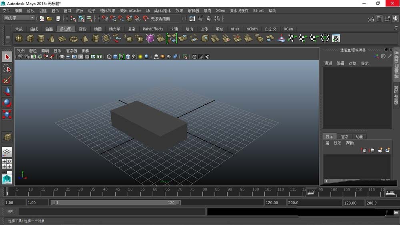Viewport: 400px width, 225px height.
Task: Create a polygon cone from shelf
Action: point(52,38)
